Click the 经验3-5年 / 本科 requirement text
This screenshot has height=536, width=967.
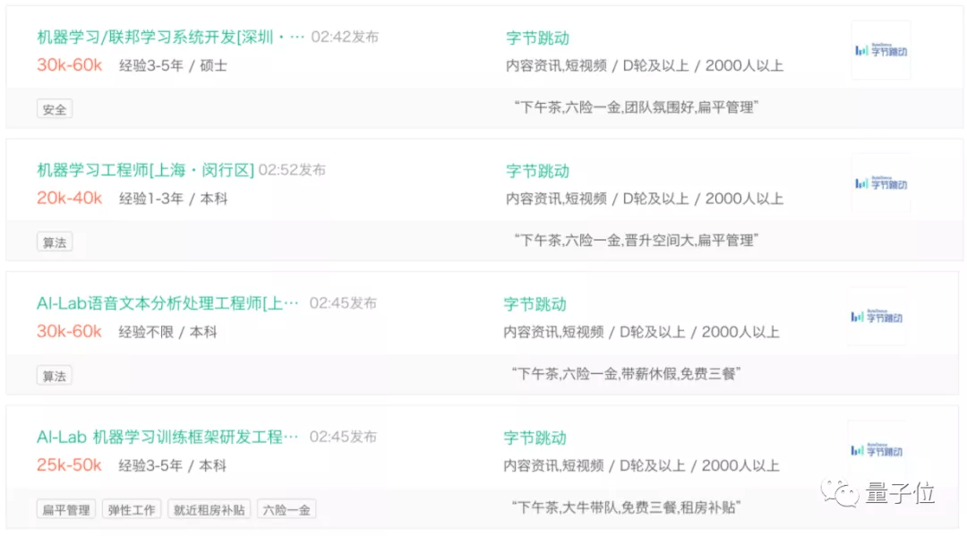point(172,466)
